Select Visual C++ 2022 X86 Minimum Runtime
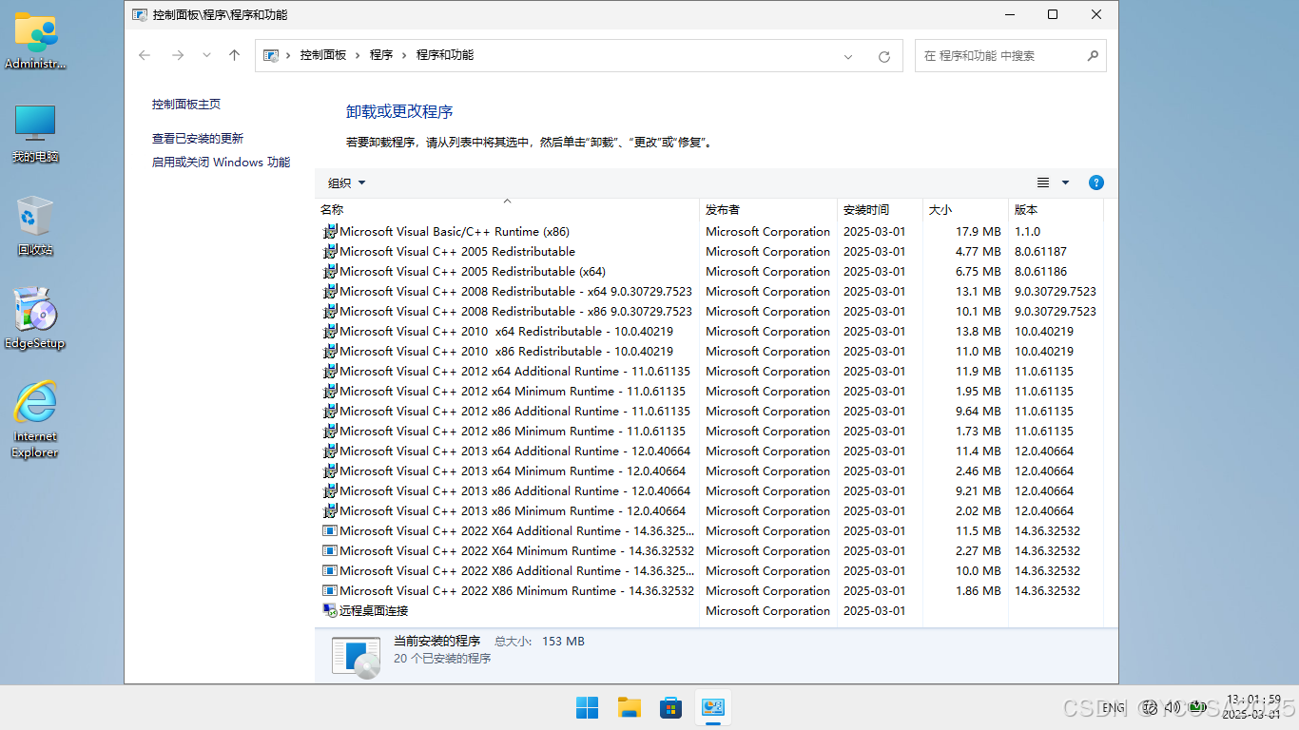This screenshot has height=730, width=1299. (x=708, y=590)
